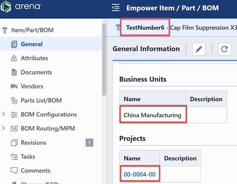Image resolution: width=237 pixels, height=184 pixels.
Task: Click the screw icon beside TestNumber6
Action: point(118,28)
